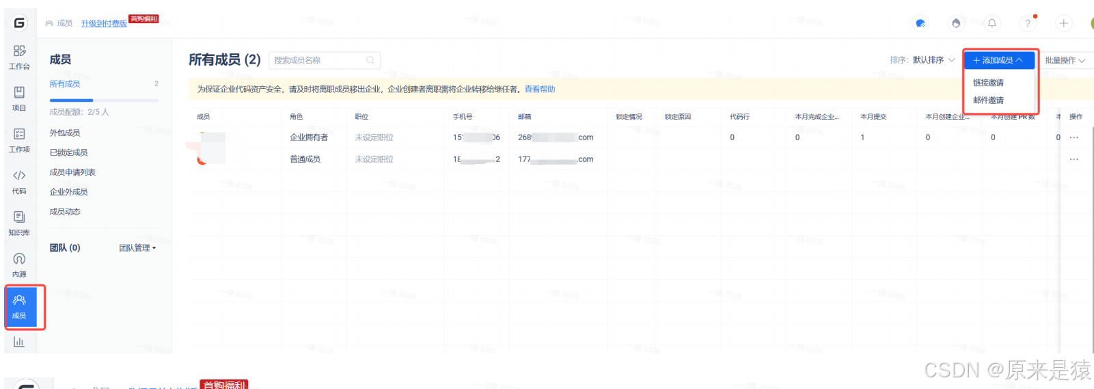Click the 搜索成员名称 search field
Screen dimensions: 1094x389
pos(324,60)
